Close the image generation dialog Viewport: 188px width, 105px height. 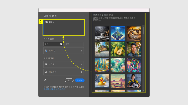point(147,10)
